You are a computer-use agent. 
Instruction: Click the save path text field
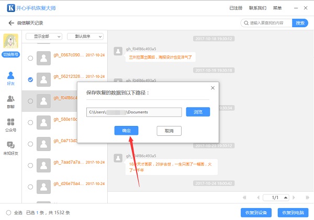point(134,112)
